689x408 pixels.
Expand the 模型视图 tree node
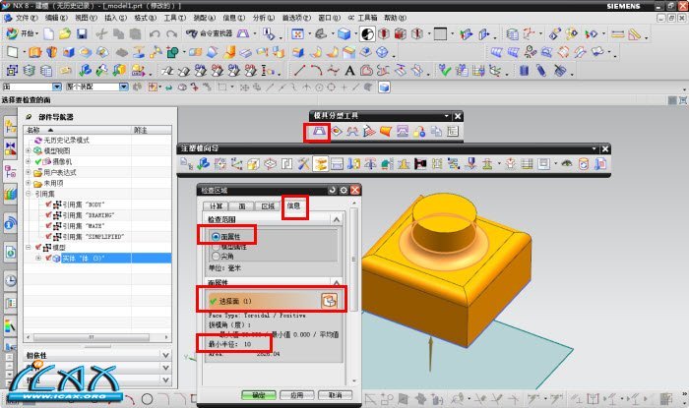pos(29,151)
